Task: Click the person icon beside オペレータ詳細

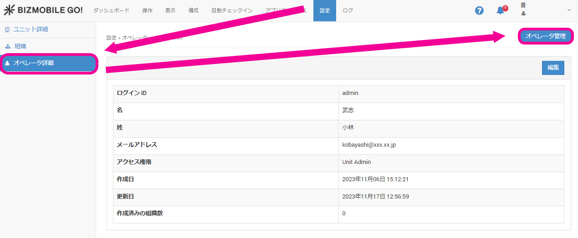Action: pos(7,63)
